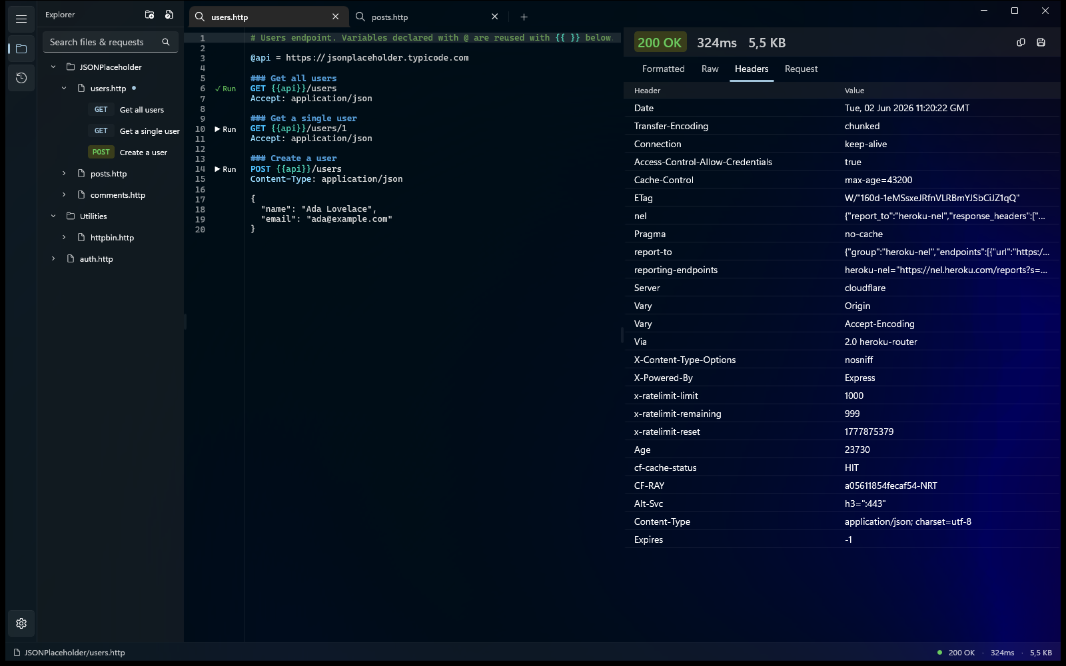This screenshot has height=666, width=1066.
Task: Click the httpbin.http file icon
Action: [x=81, y=237]
